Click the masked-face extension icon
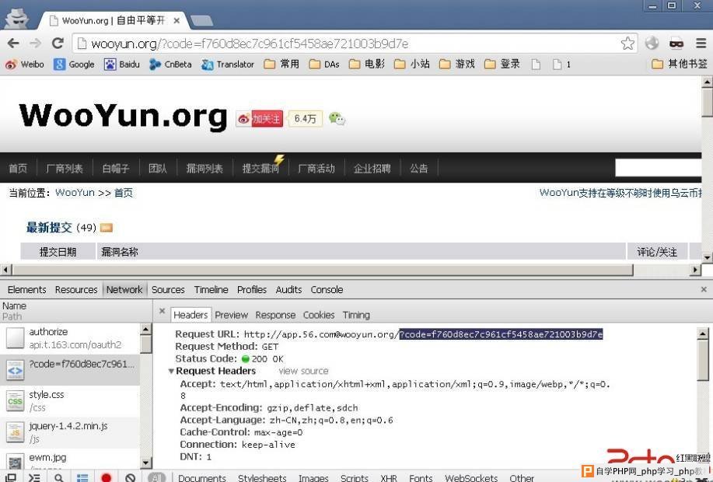This screenshot has height=482, width=713. 676,44
